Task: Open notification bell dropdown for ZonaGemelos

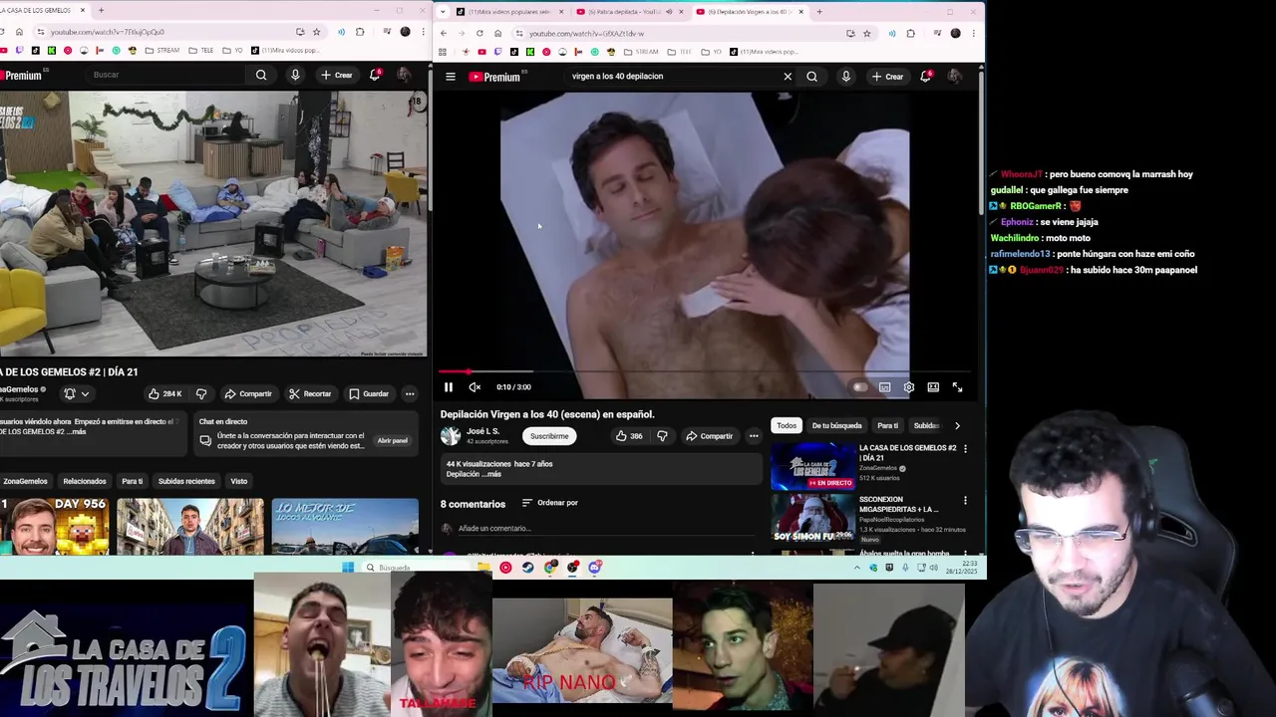Action: [x=76, y=394]
